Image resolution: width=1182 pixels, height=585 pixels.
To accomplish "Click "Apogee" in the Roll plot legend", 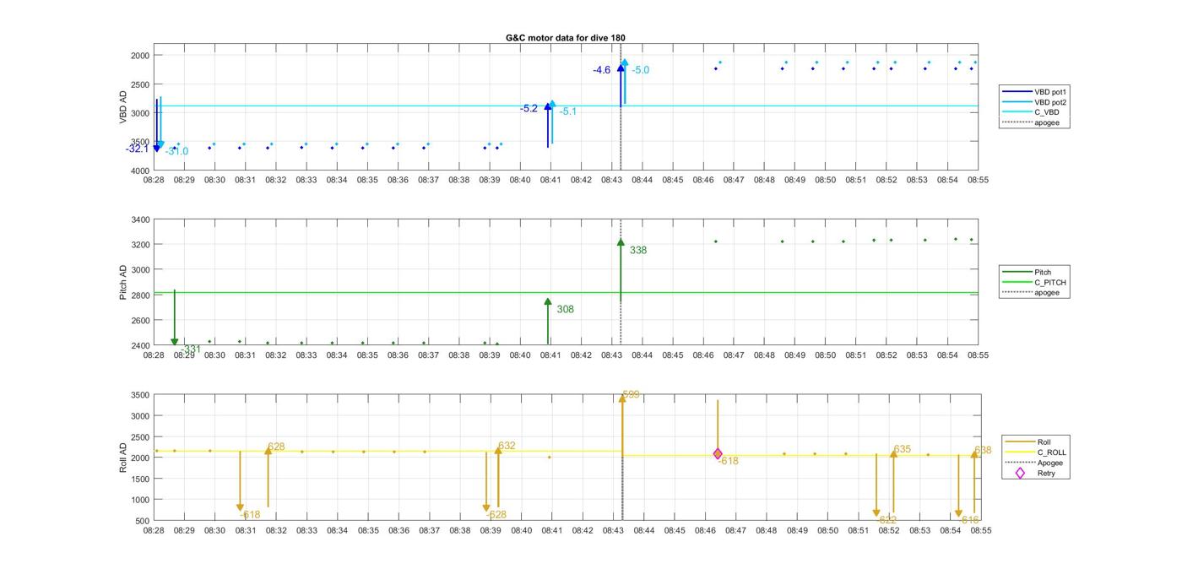I will click(1035, 463).
